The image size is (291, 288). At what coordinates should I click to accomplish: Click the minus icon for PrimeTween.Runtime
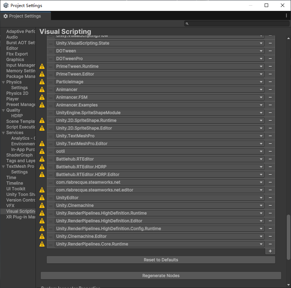[270, 66]
